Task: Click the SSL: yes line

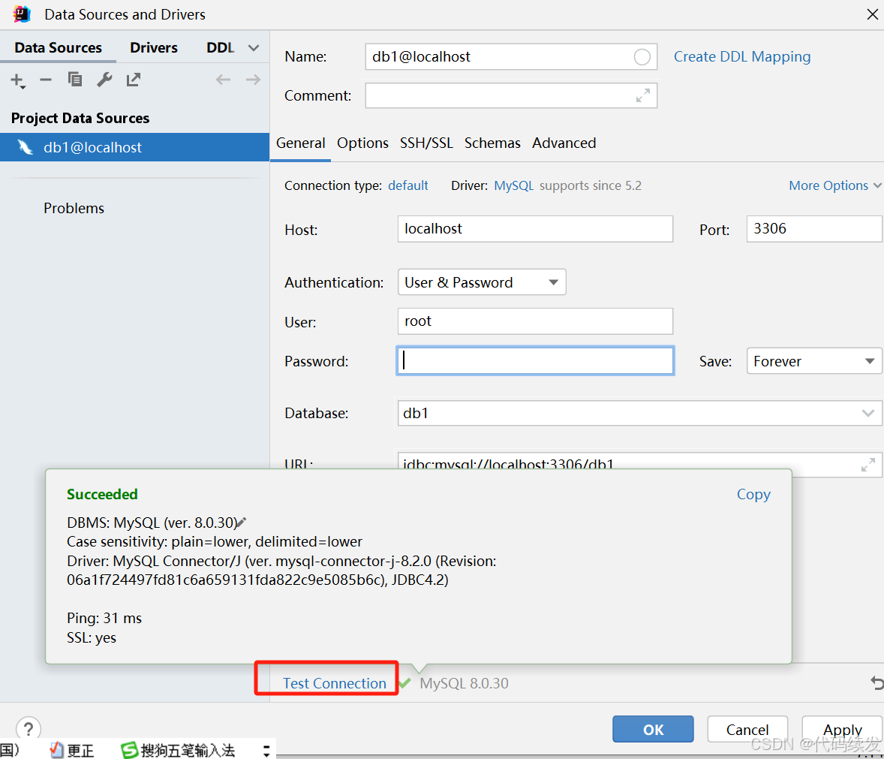Action: pos(92,638)
